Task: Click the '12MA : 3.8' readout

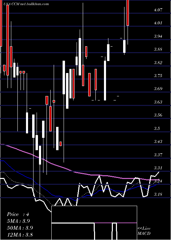Action: (x=20, y=235)
